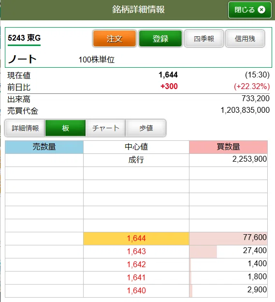Show 信用残 margin balance info
Viewport: 275px width, 302px height.
click(x=245, y=39)
